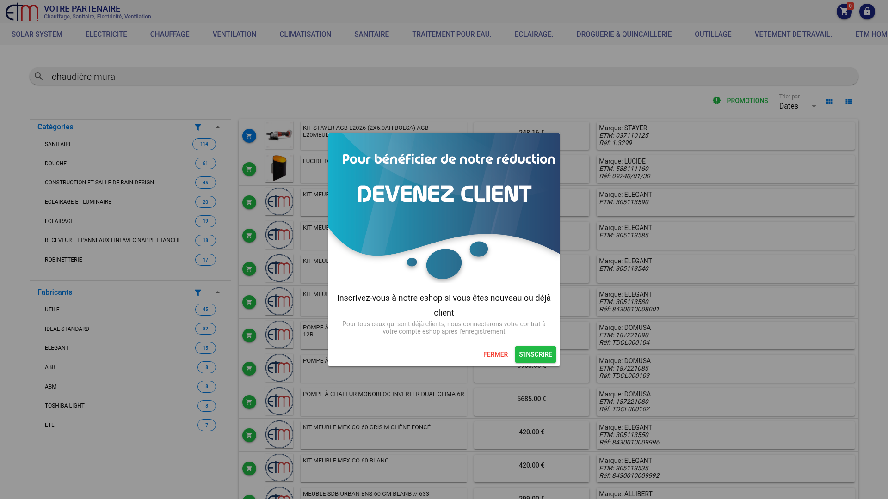The image size is (888, 499).
Task: Click FERMER to close the popup
Action: tap(495, 354)
